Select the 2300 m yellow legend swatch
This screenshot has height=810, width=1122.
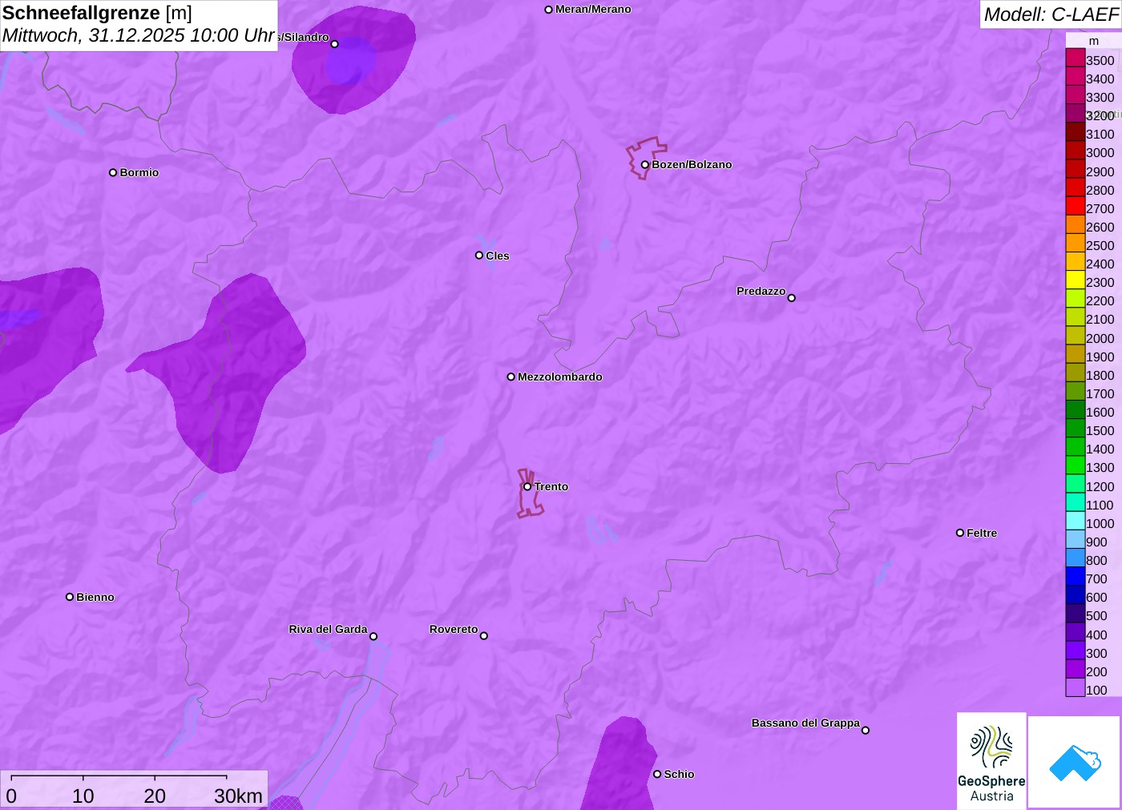point(1076,280)
